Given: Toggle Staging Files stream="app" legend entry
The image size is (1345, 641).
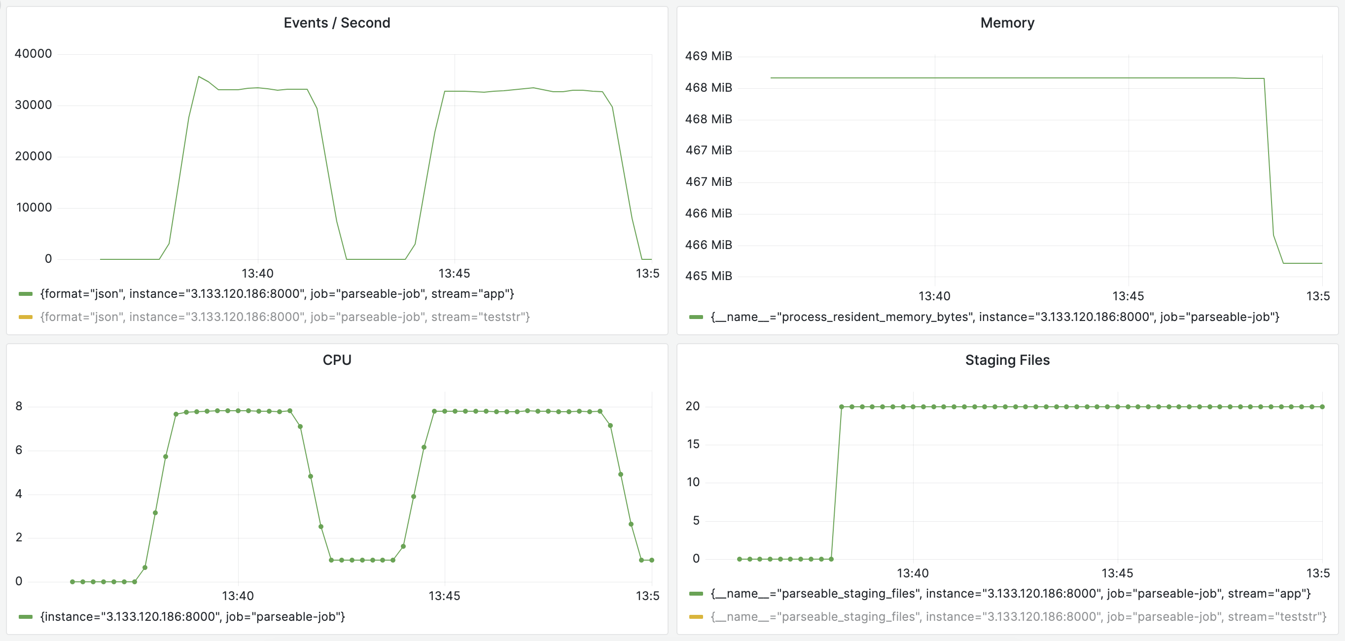Looking at the screenshot, I should (x=1010, y=594).
